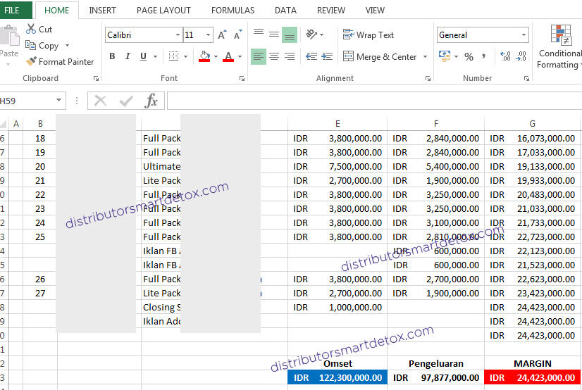The height and width of the screenshot is (390, 582).
Task: Toggle Align Left button
Action: pyautogui.click(x=259, y=56)
